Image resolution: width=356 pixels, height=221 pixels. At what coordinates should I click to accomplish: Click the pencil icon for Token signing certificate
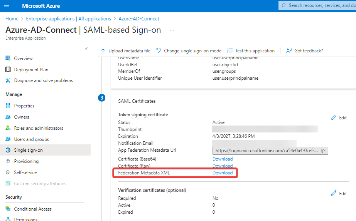(334, 117)
